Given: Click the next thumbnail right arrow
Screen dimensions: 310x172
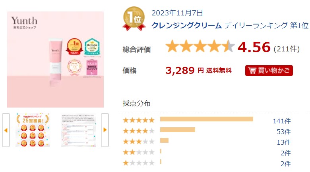Looking at the screenshot, I should tap(105, 130).
